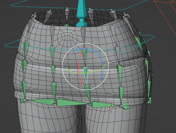Click the bottom-right gray joint sphere
Screen dimensions: 176x133
coord(148,101)
